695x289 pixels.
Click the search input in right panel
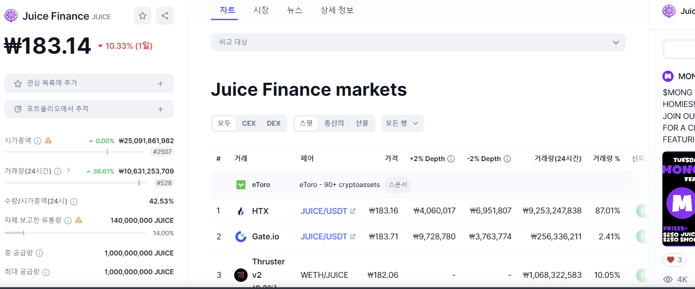pyautogui.click(x=679, y=49)
